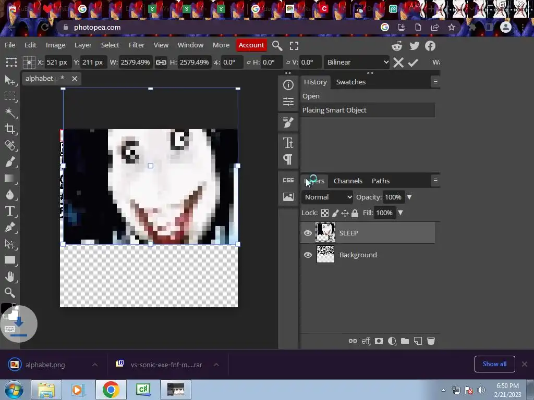
Task: Hide the Background layer
Action: tap(308, 255)
